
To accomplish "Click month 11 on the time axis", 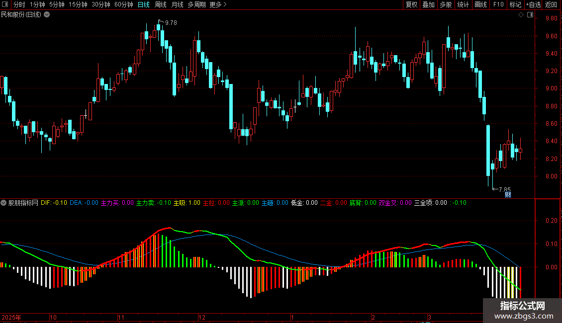I will [x=121, y=317].
